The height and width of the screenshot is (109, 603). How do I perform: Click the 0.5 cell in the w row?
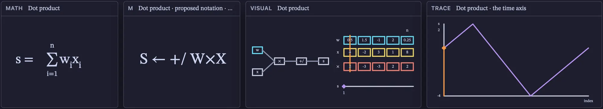coord(350,40)
